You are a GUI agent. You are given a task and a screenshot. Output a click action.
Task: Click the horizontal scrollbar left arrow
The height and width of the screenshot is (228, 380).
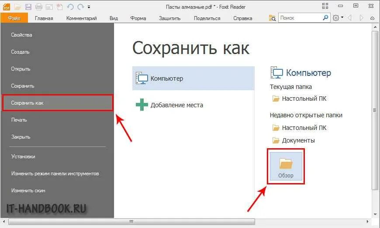[4, 221]
